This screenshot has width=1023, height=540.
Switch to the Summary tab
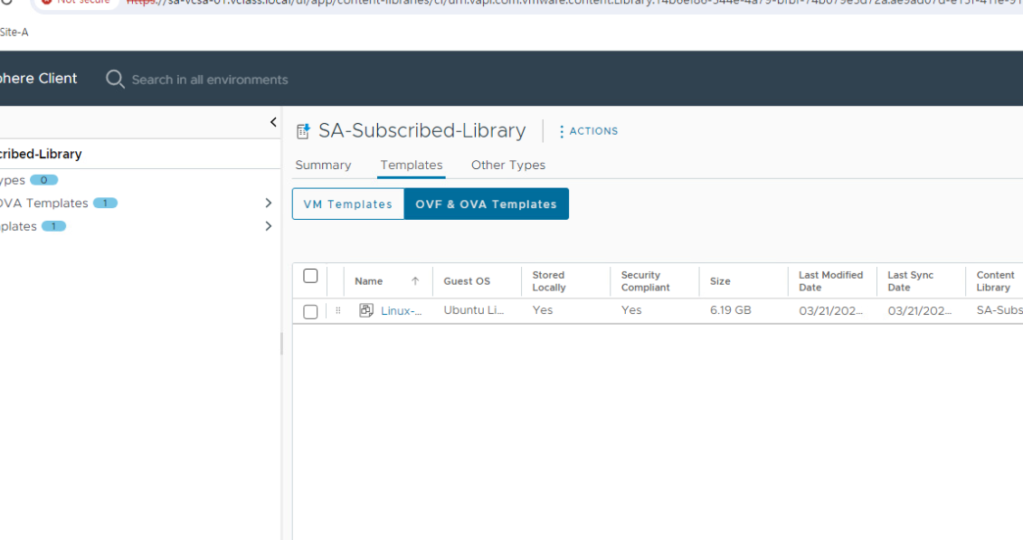click(323, 165)
